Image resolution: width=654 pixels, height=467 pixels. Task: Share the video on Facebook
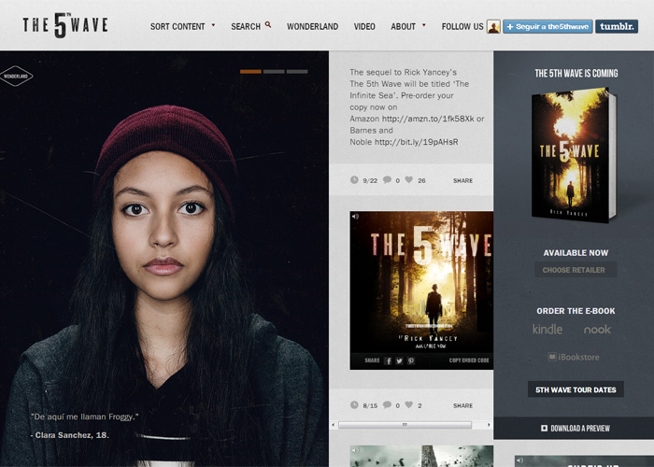(x=388, y=361)
